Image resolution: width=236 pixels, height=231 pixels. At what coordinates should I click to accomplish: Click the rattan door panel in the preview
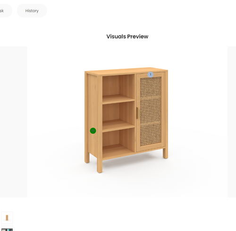pyautogui.click(x=151, y=111)
